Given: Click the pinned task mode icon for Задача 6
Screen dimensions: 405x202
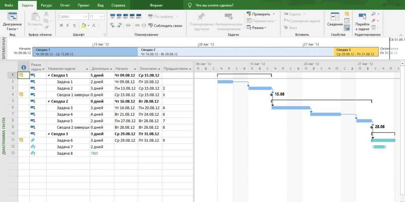Looking at the screenshot, I should (x=33, y=140).
